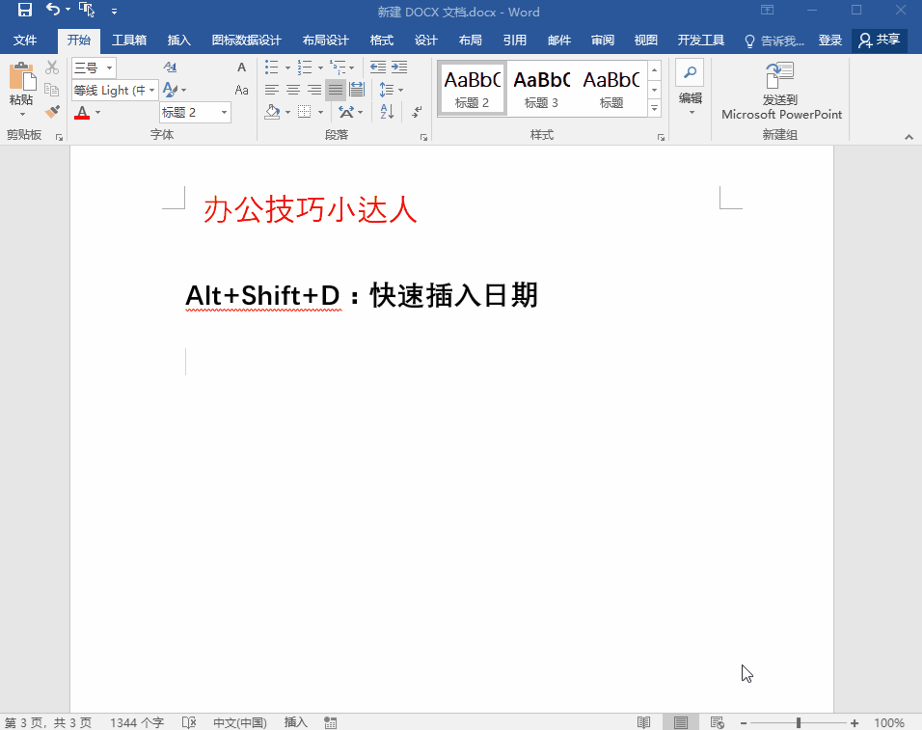
Task: Click the Format Painter brush icon
Action: point(52,112)
